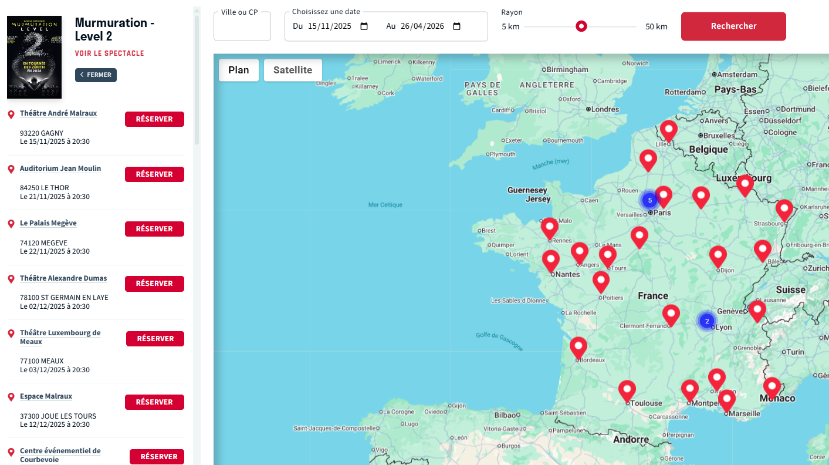This screenshot has width=829, height=465.
Task: Switch map to Plan view
Action: (x=239, y=70)
